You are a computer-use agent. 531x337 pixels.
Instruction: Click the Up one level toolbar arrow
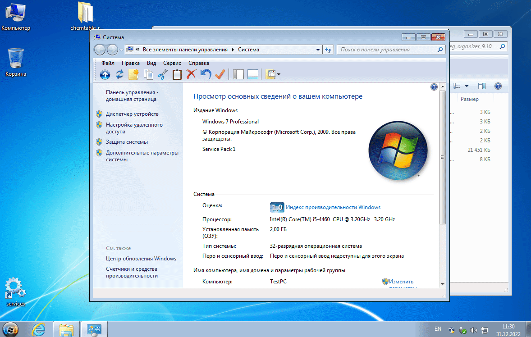pyautogui.click(x=105, y=74)
